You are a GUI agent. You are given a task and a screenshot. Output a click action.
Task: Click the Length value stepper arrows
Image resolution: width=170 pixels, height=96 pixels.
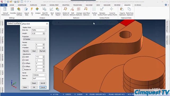tap(44, 33)
